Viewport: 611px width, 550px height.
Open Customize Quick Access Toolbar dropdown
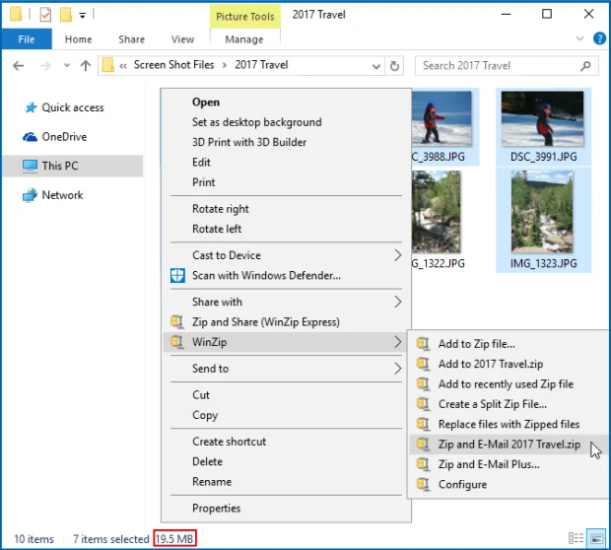(x=84, y=15)
